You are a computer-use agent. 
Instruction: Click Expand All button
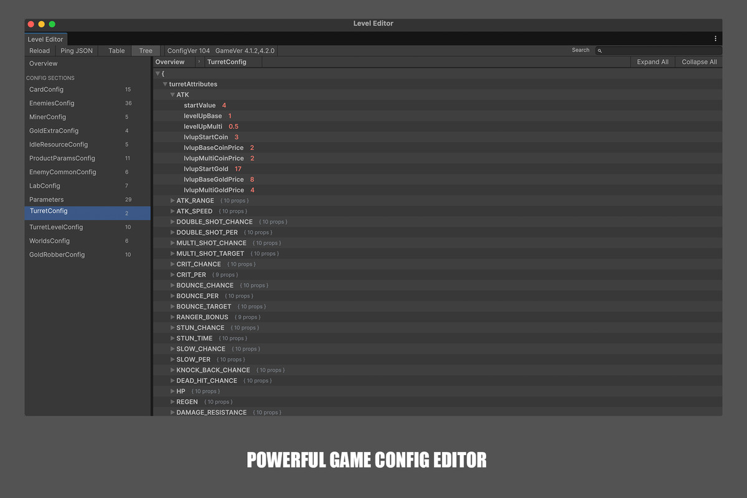coord(652,62)
